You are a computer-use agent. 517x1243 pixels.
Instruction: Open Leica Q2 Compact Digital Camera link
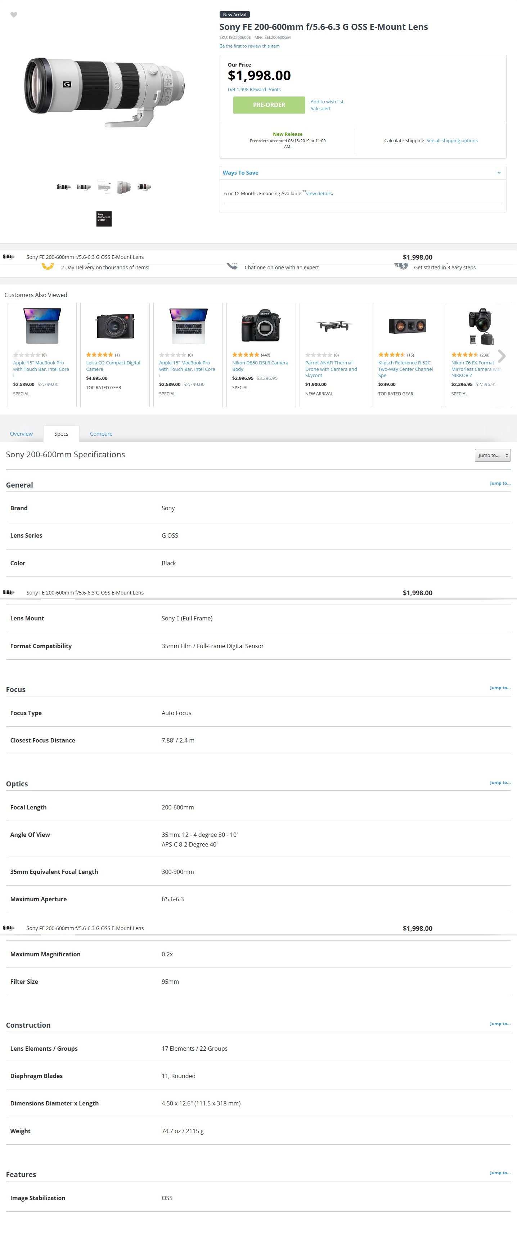coord(113,366)
